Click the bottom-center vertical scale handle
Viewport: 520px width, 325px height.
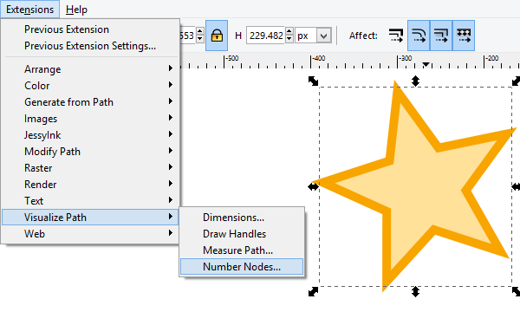(415, 292)
